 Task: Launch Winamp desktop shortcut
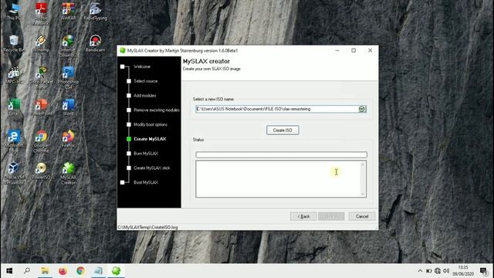(41, 43)
